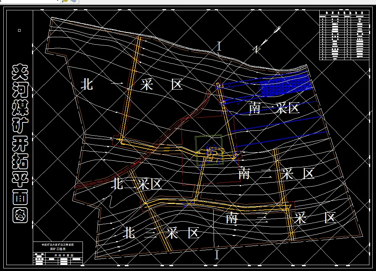Select the bottom section mark I
The image size is (376, 271).
pos(217,255)
